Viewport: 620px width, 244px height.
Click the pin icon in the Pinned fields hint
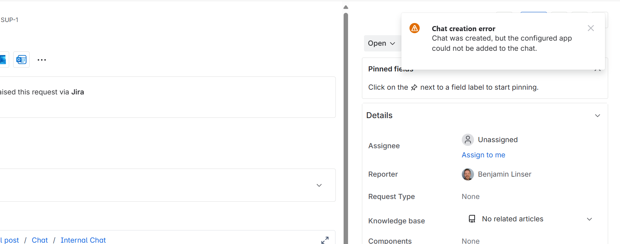[x=414, y=88]
